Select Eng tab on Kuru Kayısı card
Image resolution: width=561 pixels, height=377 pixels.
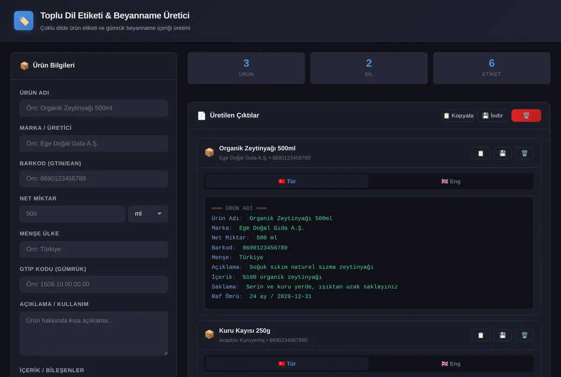click(451, 363)
